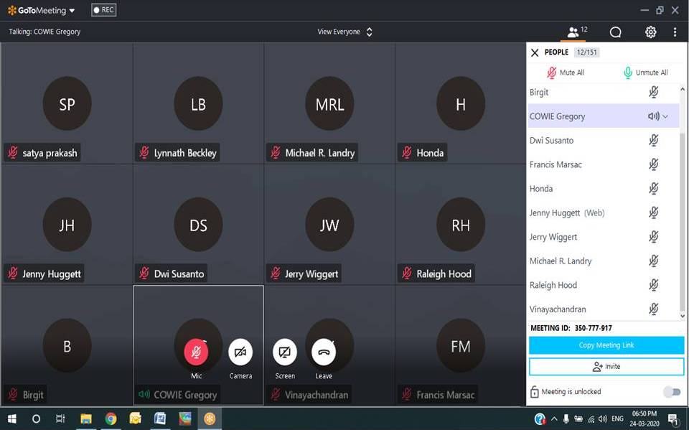Open the settings gear icon
This screenshot has height=430, width=689.
click(650, 32)
